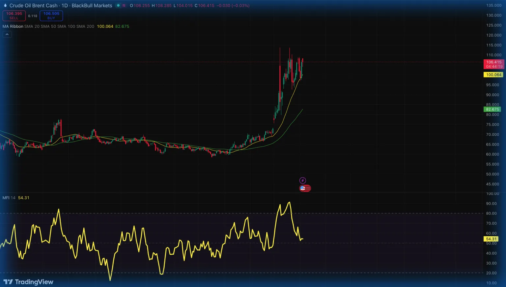The image size is (506, 287).
Task: Open the TradingView logo
Action: [28, 282]
